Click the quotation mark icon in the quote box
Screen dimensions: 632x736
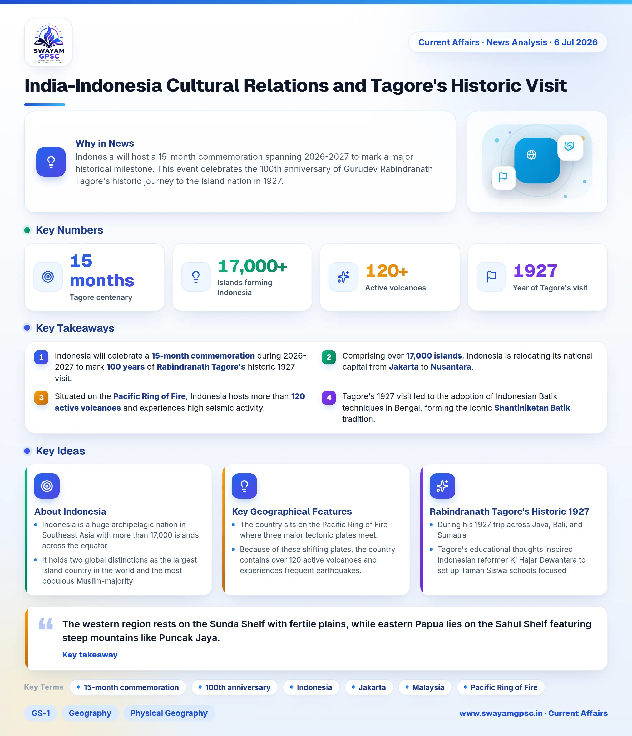[x=45, y=624]
